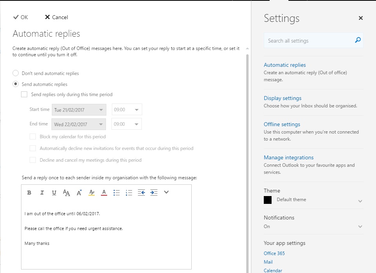Click the black Default theme swatch

(x=268, y=200)
